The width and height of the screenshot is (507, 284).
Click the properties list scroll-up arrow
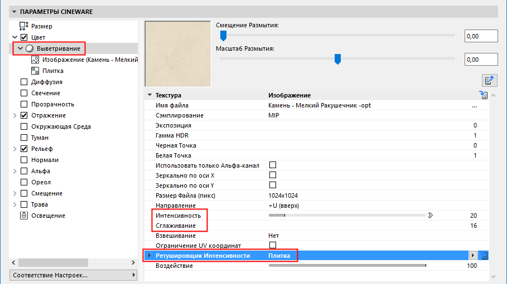coord(494,95)
